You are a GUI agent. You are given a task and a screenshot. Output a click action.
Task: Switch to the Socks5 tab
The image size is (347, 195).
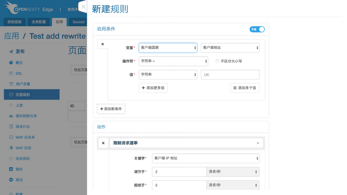coord(78,22)
